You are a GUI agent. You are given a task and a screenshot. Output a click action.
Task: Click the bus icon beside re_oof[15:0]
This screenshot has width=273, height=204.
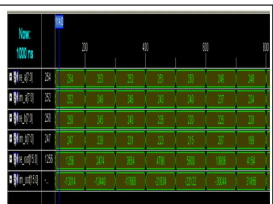coord(16,160)
